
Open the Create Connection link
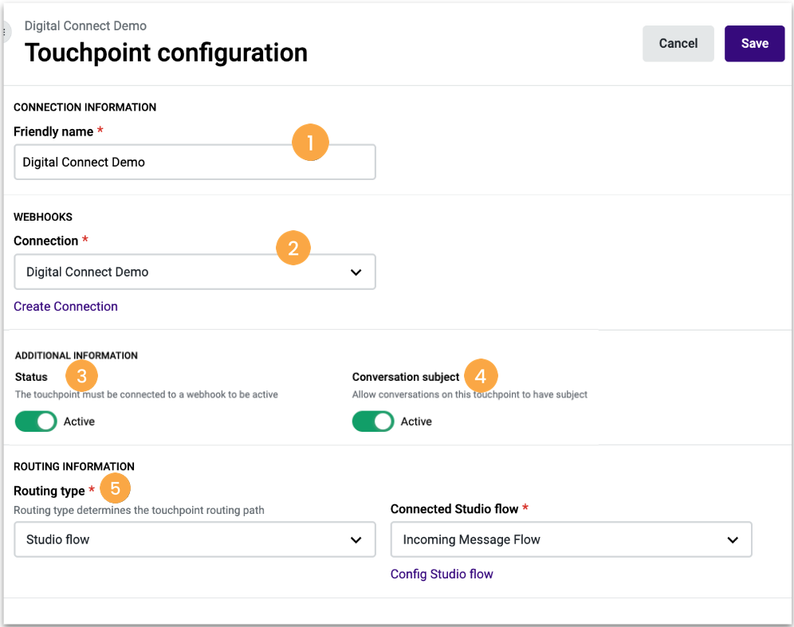[65, 306]
